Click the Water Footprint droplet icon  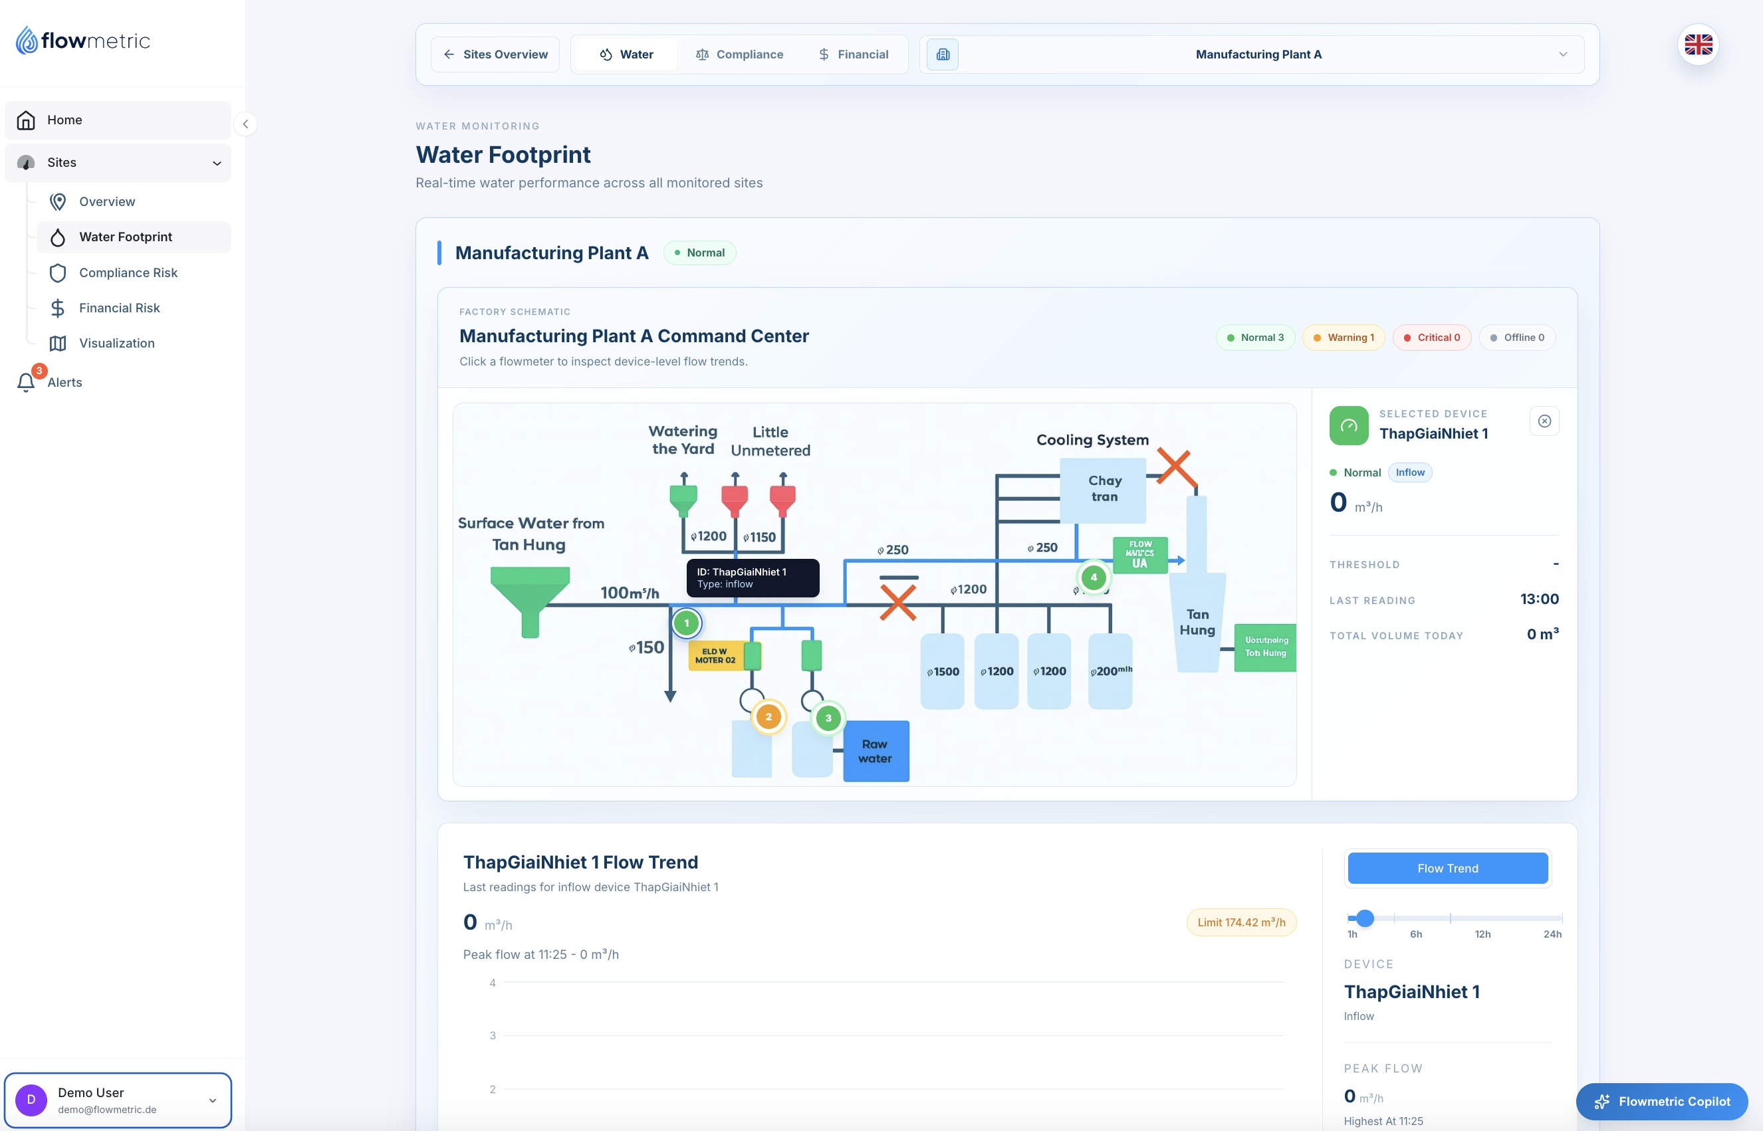point(58,237)
